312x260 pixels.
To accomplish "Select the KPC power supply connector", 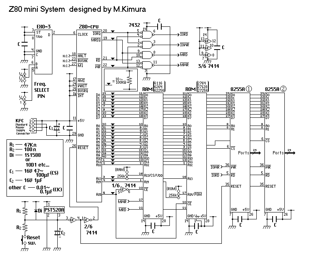I will pyautogui.click(x=33, y=126).
